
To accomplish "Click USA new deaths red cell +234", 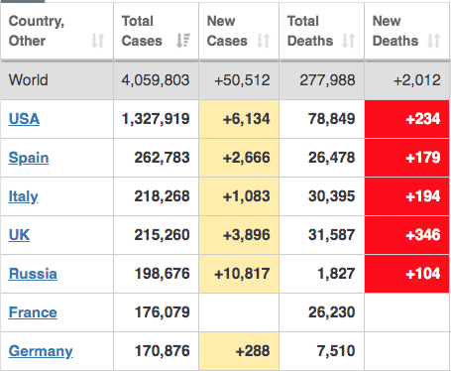I will tap(407, 119).
